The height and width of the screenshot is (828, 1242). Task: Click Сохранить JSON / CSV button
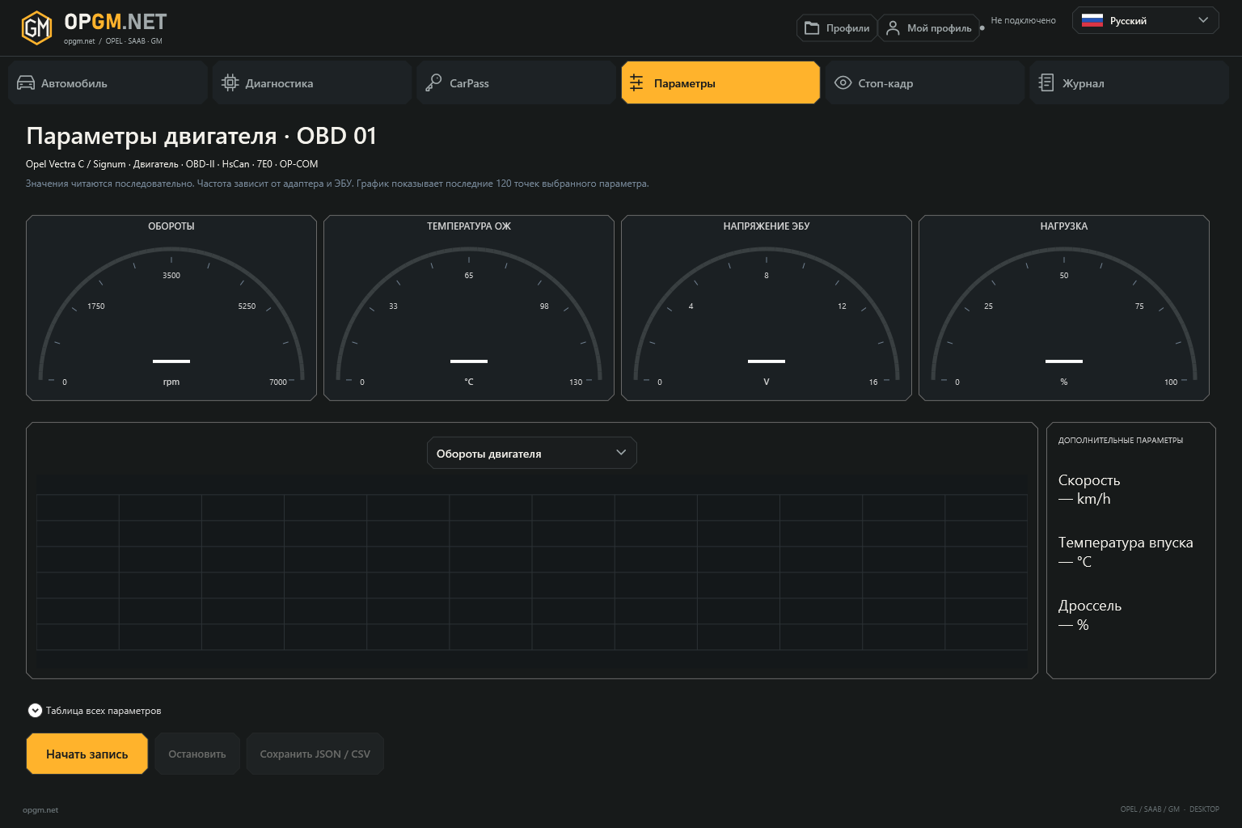click(315, 754)
